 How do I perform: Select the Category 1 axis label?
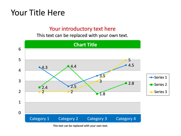pos(39,119)
